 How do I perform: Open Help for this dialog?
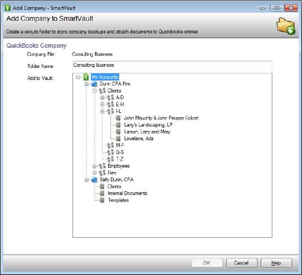click(276, 263)
